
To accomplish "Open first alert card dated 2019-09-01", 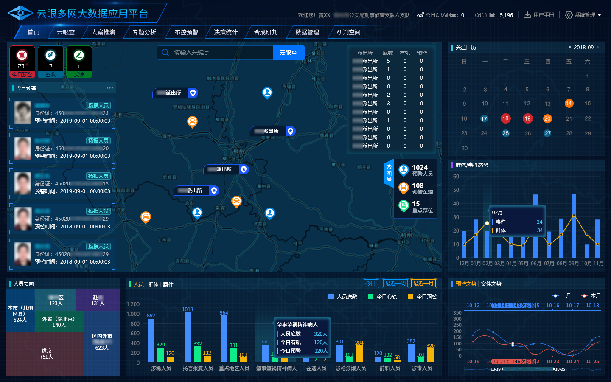I will 62,113.
